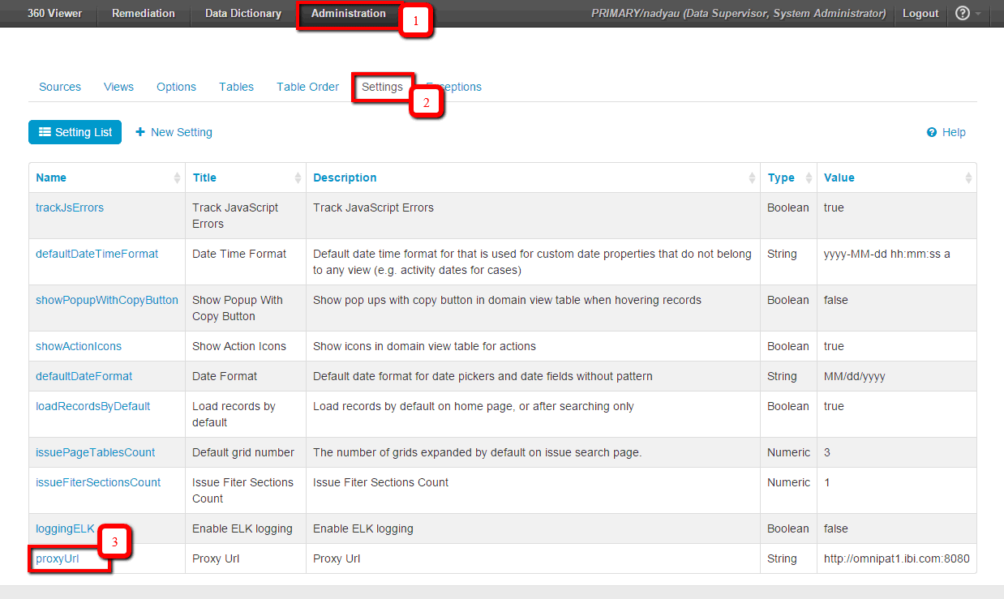
Task: Edit the defaultDateTimeFormat setting
Action: click(97, 254)
